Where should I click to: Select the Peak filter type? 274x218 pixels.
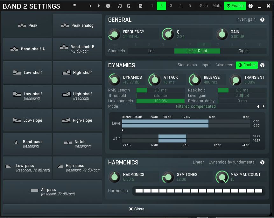[28, 25]
